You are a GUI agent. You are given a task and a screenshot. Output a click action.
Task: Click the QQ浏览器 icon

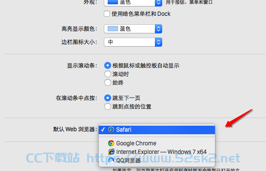pyautogui.click(x=111, y=160)
